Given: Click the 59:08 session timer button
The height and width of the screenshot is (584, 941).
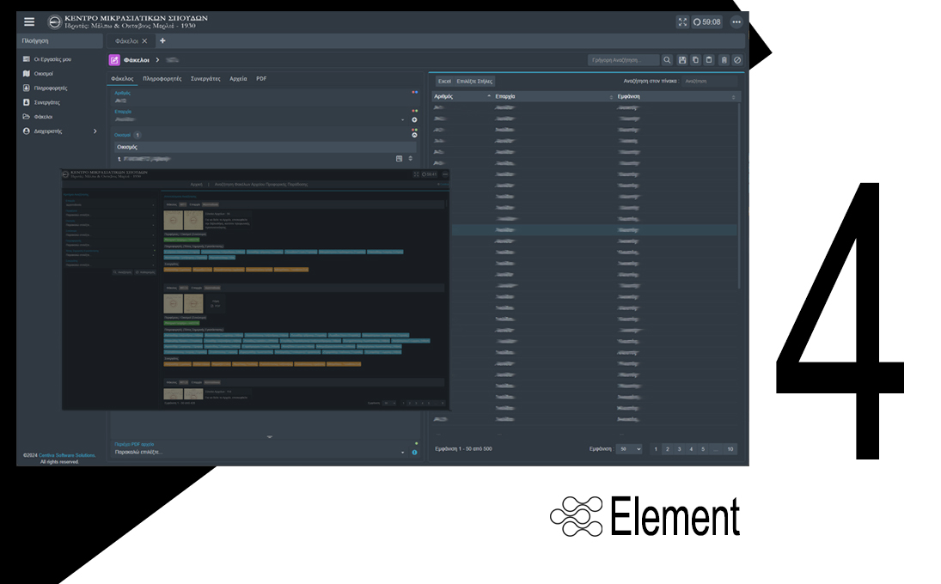Looking at the screenshot, I should tap(707, 21).
